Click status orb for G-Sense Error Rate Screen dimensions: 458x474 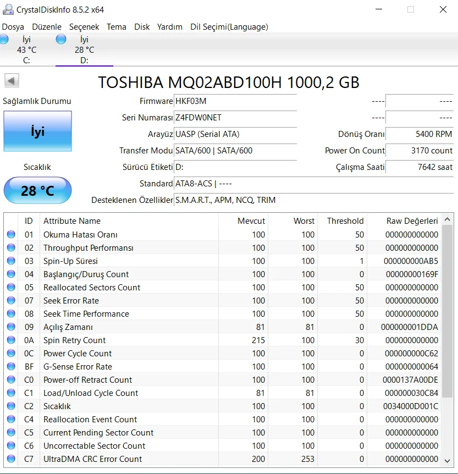pos(11,367)
